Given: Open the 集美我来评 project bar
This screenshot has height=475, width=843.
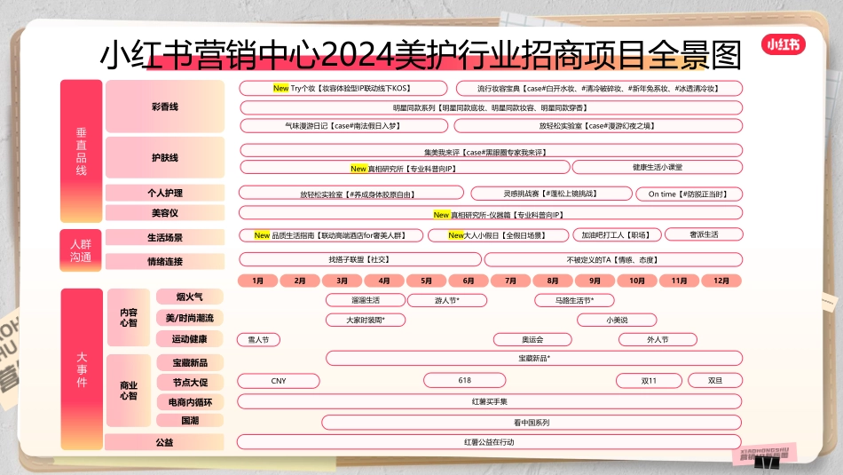Looking at the screenshot, I should coord(491,151).
